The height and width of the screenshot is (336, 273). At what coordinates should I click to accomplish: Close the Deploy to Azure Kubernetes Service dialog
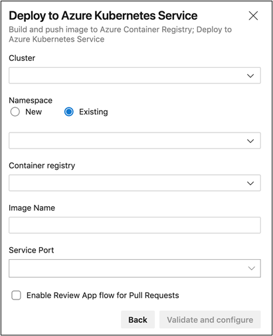click(253, 16)
